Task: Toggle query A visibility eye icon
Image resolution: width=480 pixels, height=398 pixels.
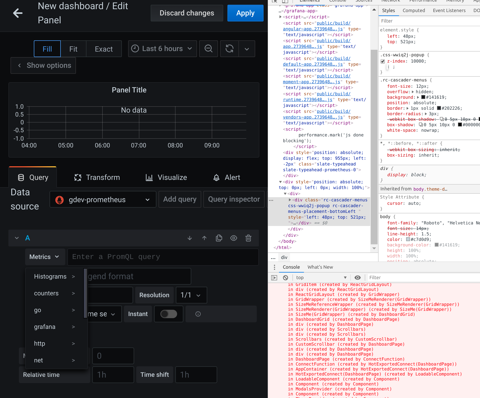Action: pyautogui.click(x=233, y=238)
